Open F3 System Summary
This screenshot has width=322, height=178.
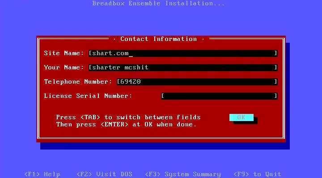tap(183, 174)
